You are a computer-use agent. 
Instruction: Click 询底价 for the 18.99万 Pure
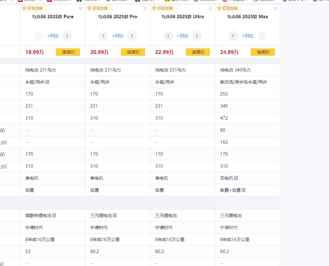click(x=68, y=52)
